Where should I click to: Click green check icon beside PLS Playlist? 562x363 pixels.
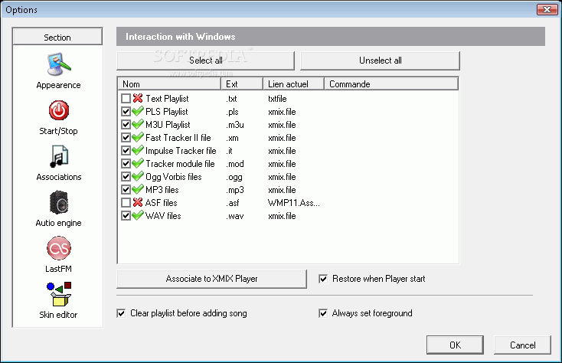click(x=138, y=112)
